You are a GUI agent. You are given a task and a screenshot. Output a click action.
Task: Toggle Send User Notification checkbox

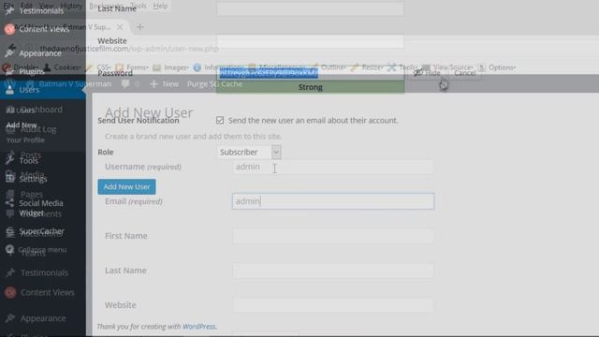(220, 121)
